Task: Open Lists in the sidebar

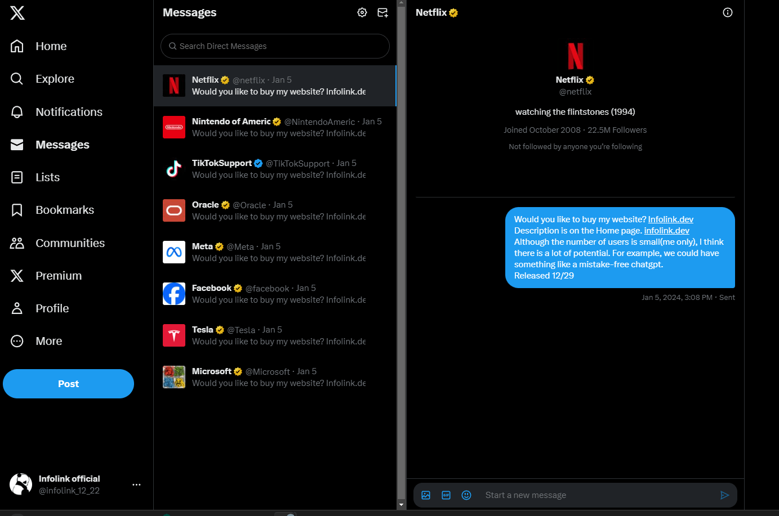Action: (35, 177)
